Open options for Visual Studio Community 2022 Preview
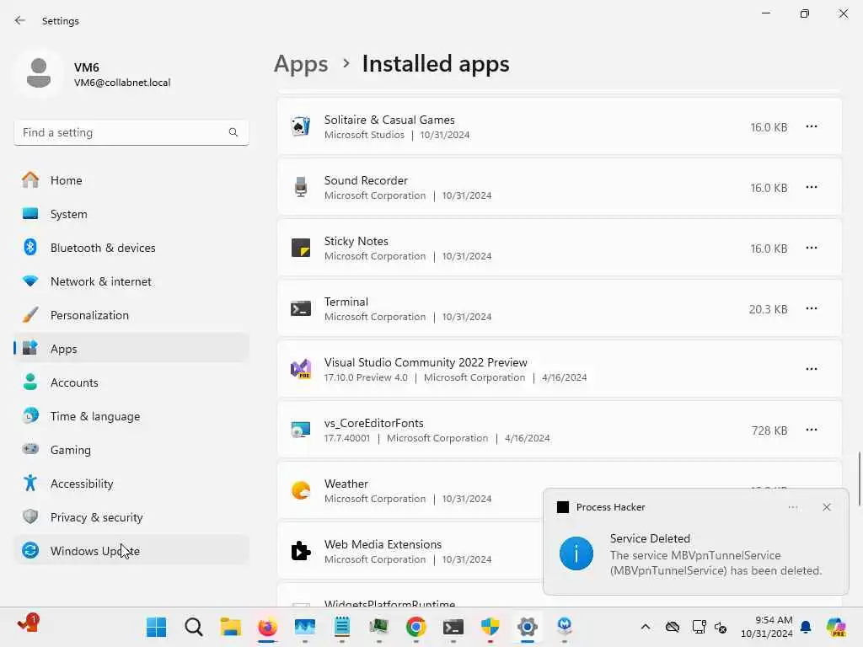863x647 pixels. (812, 369)
